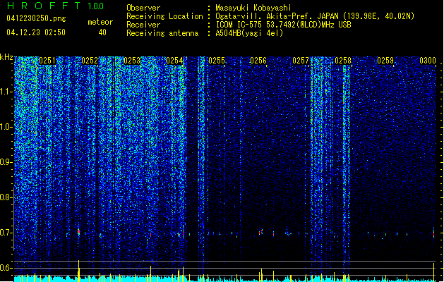This screenshot has width=444, height=282.
Task: Click the 0251 time marker
Action: click(x=47, y=61)
